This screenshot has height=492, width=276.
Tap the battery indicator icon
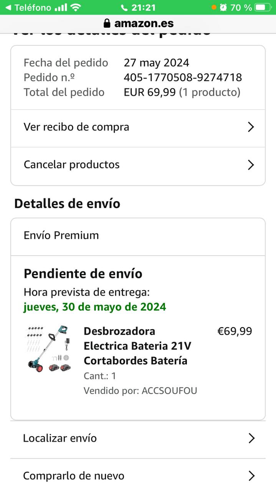coord(263,7)
